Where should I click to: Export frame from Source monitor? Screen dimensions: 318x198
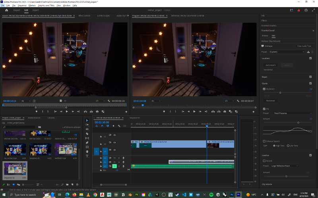click(x=97, y=112)
